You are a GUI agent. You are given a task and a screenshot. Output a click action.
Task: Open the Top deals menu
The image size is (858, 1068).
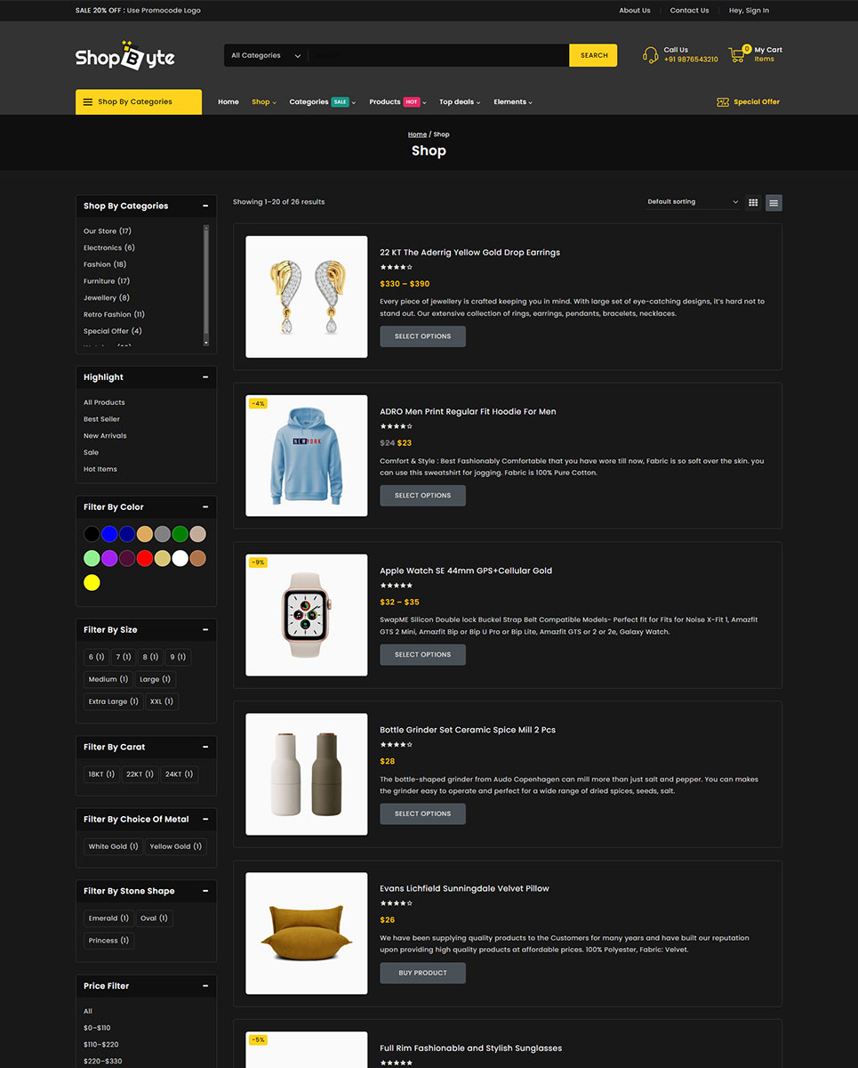click(x=459, y=102)
